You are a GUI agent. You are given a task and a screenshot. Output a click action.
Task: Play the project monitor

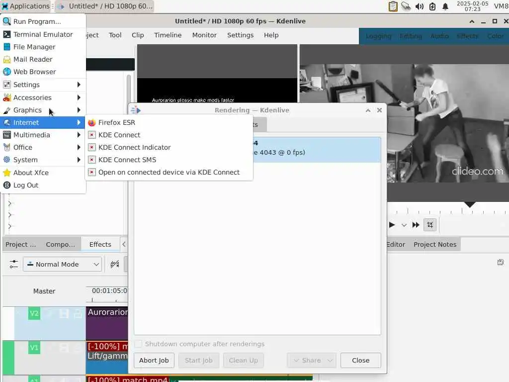(392, 225)
